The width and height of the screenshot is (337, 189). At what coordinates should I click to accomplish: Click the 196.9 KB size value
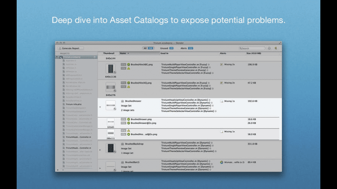point(252,64)
